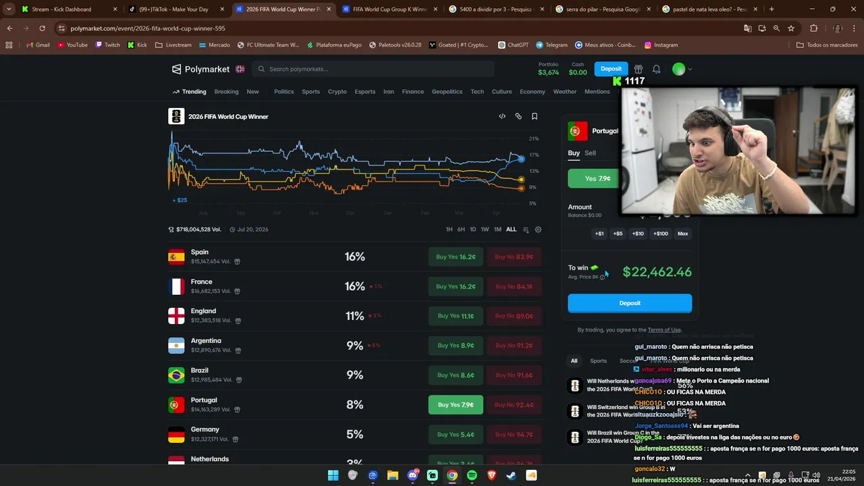Expand the profile avatar menu
Viewport: 864px width, 486px height.
(x=682, y=69)
